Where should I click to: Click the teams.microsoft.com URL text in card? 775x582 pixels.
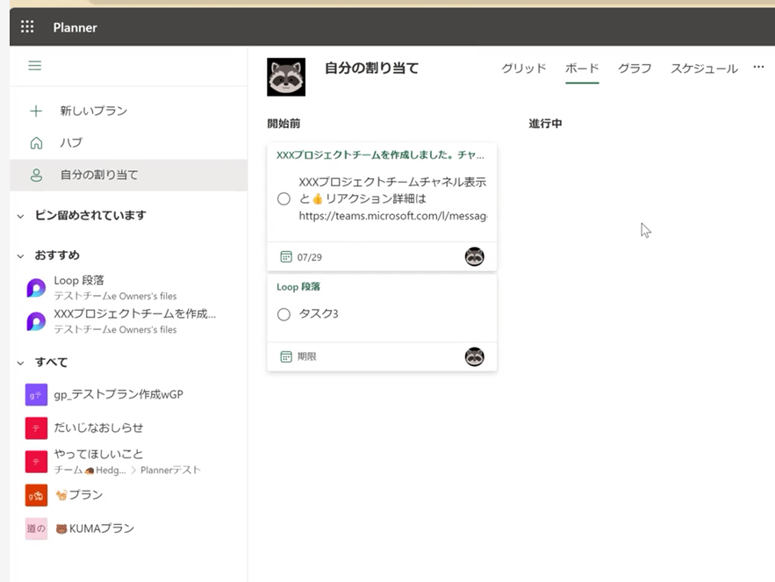[393, 216]
